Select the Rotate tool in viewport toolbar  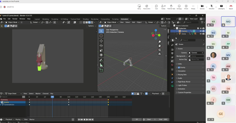coord(101,46)
